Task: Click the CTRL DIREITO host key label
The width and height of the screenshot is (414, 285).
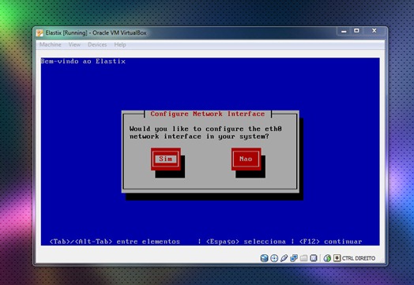Action: pyautogui.click(x=358, y=258)
